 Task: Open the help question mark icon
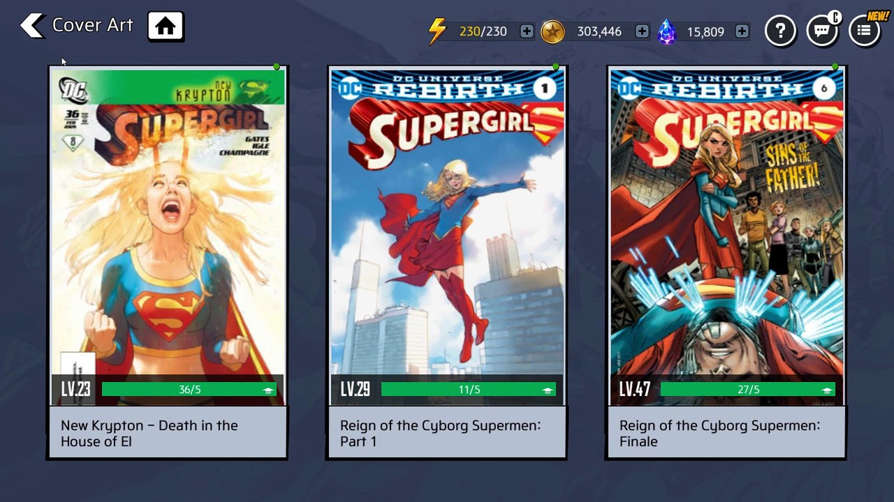(x=780, y=31)
